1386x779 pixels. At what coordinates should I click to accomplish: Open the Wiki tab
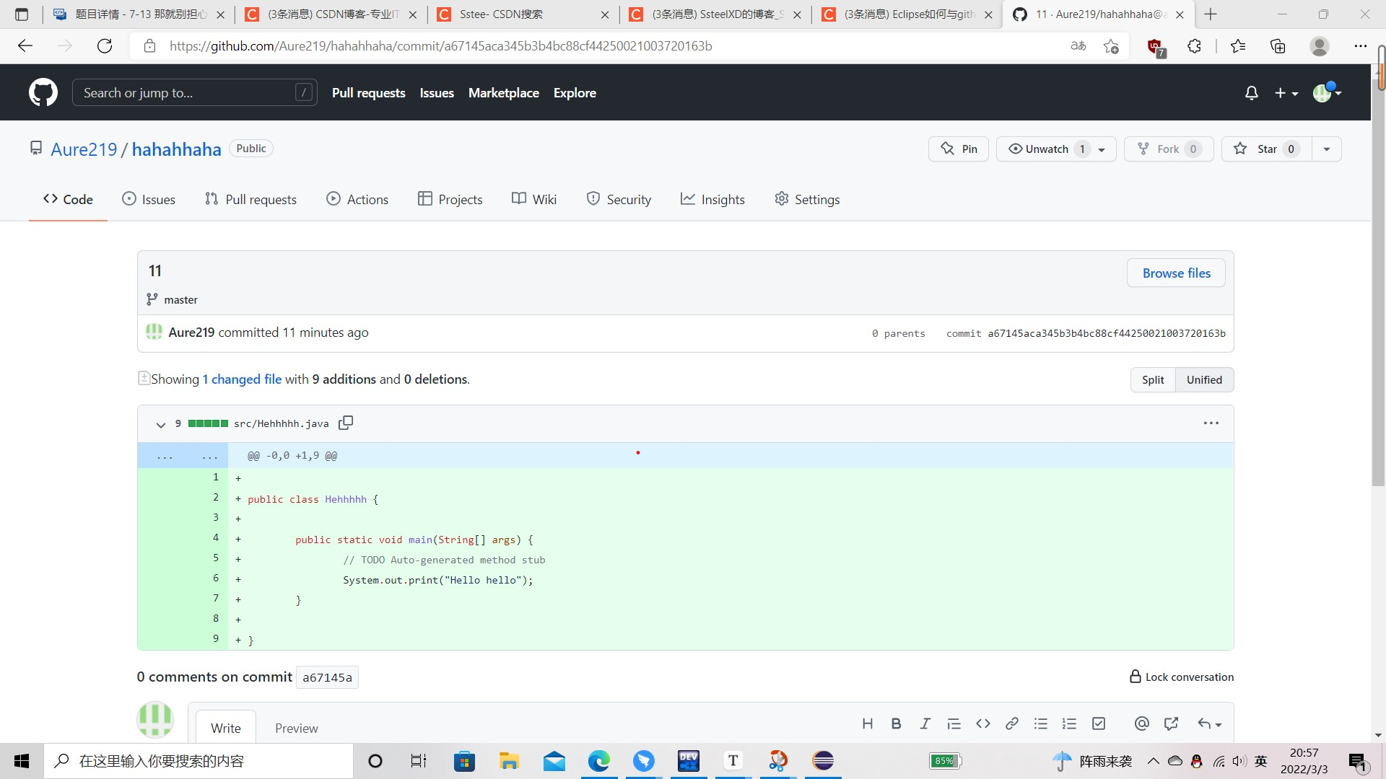point(534,199)
